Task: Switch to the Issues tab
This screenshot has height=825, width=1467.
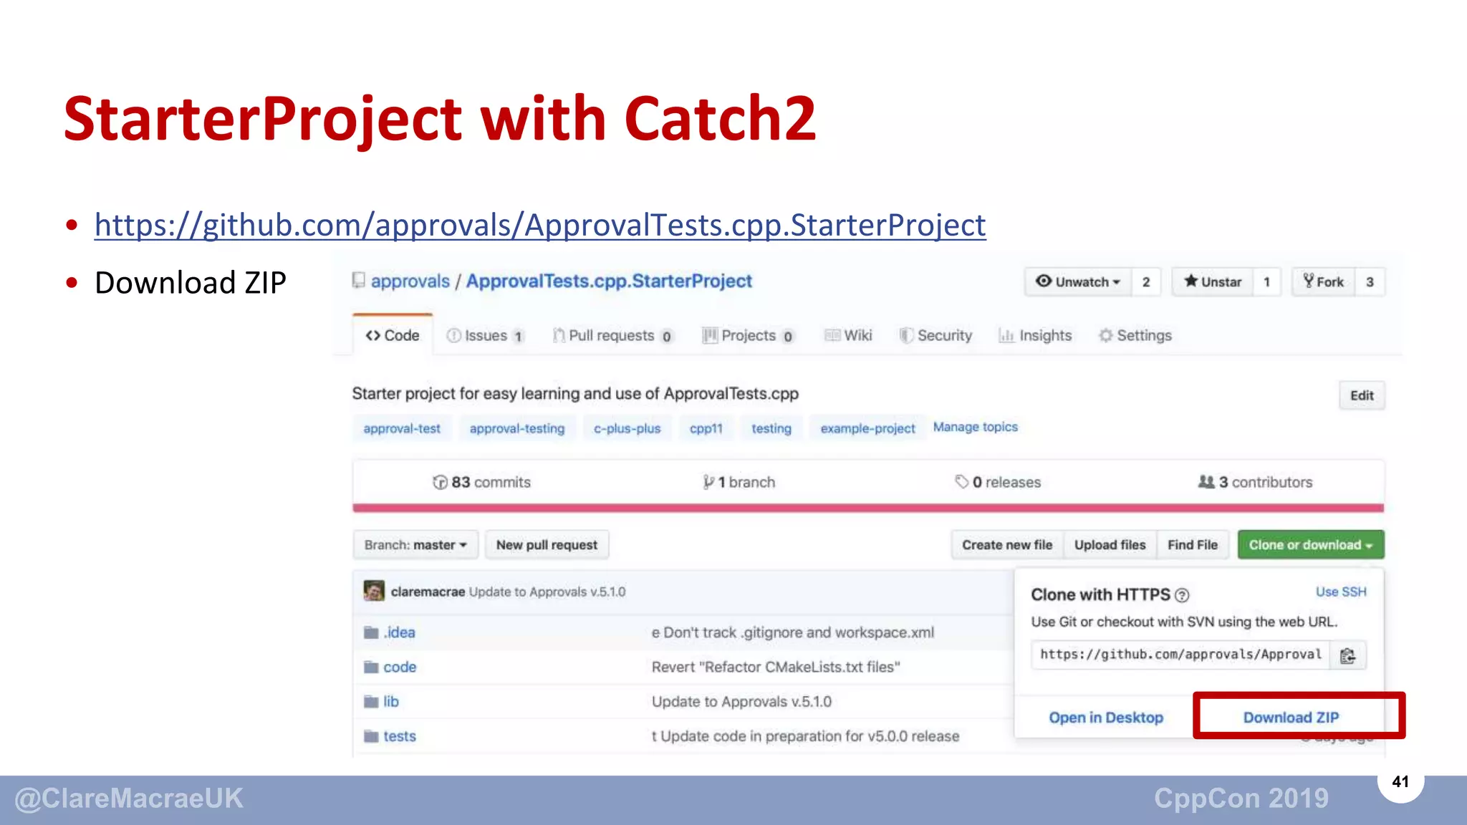Action: 486,335
